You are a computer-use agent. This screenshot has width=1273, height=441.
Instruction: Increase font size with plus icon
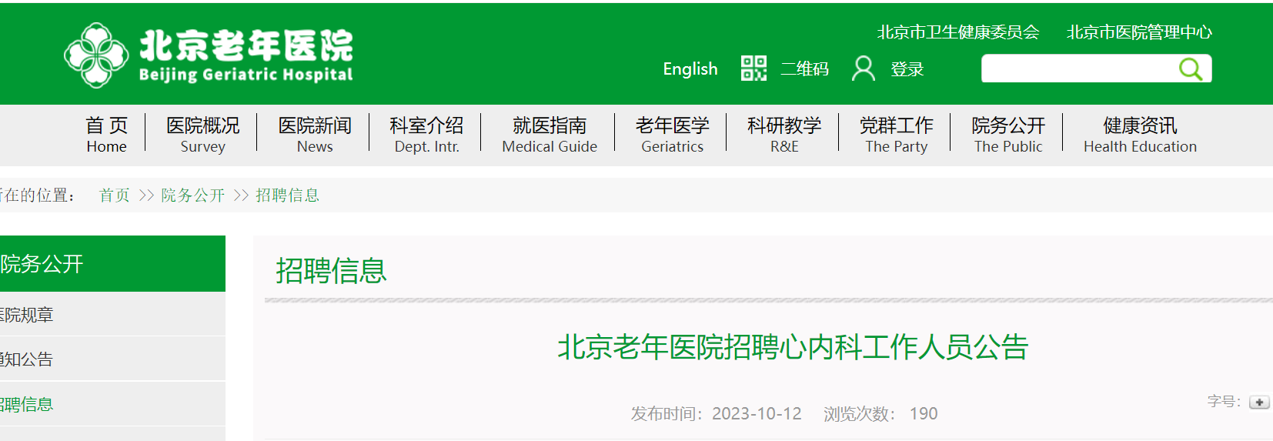click(1259, 403)
